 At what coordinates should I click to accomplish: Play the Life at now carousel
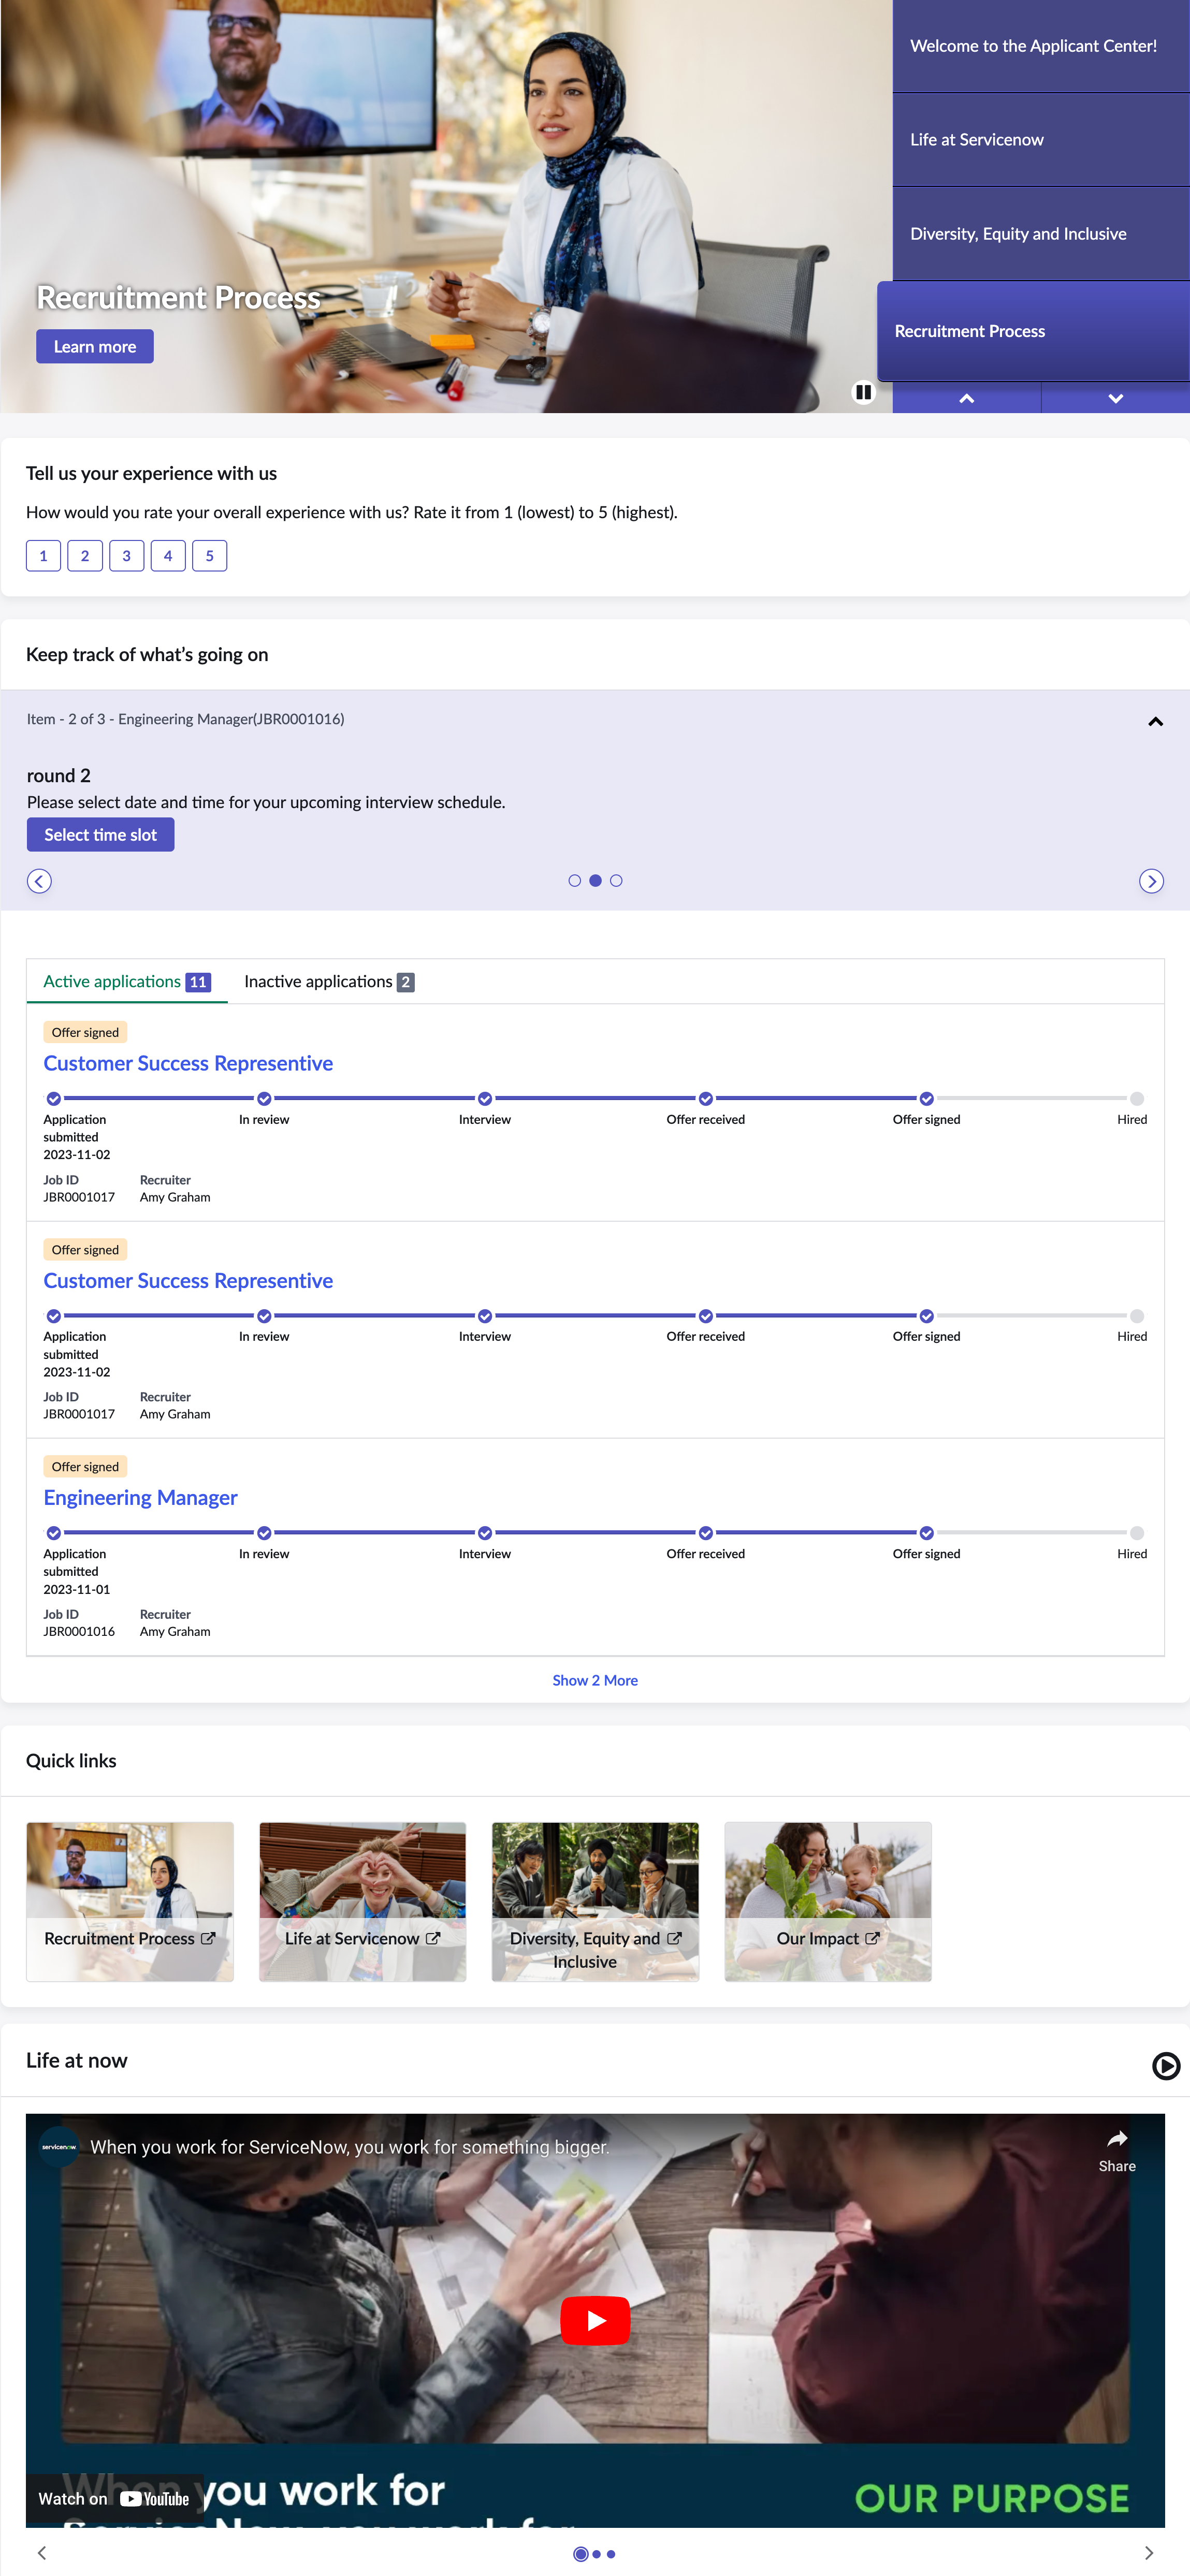click(1166, 2066)
